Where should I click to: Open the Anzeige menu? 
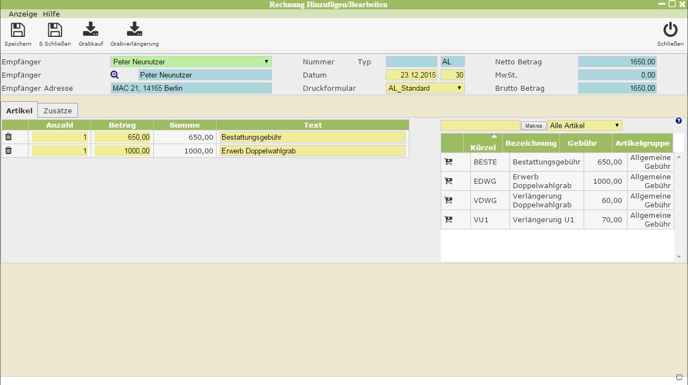pyautogui.click(x=23, y=14)
